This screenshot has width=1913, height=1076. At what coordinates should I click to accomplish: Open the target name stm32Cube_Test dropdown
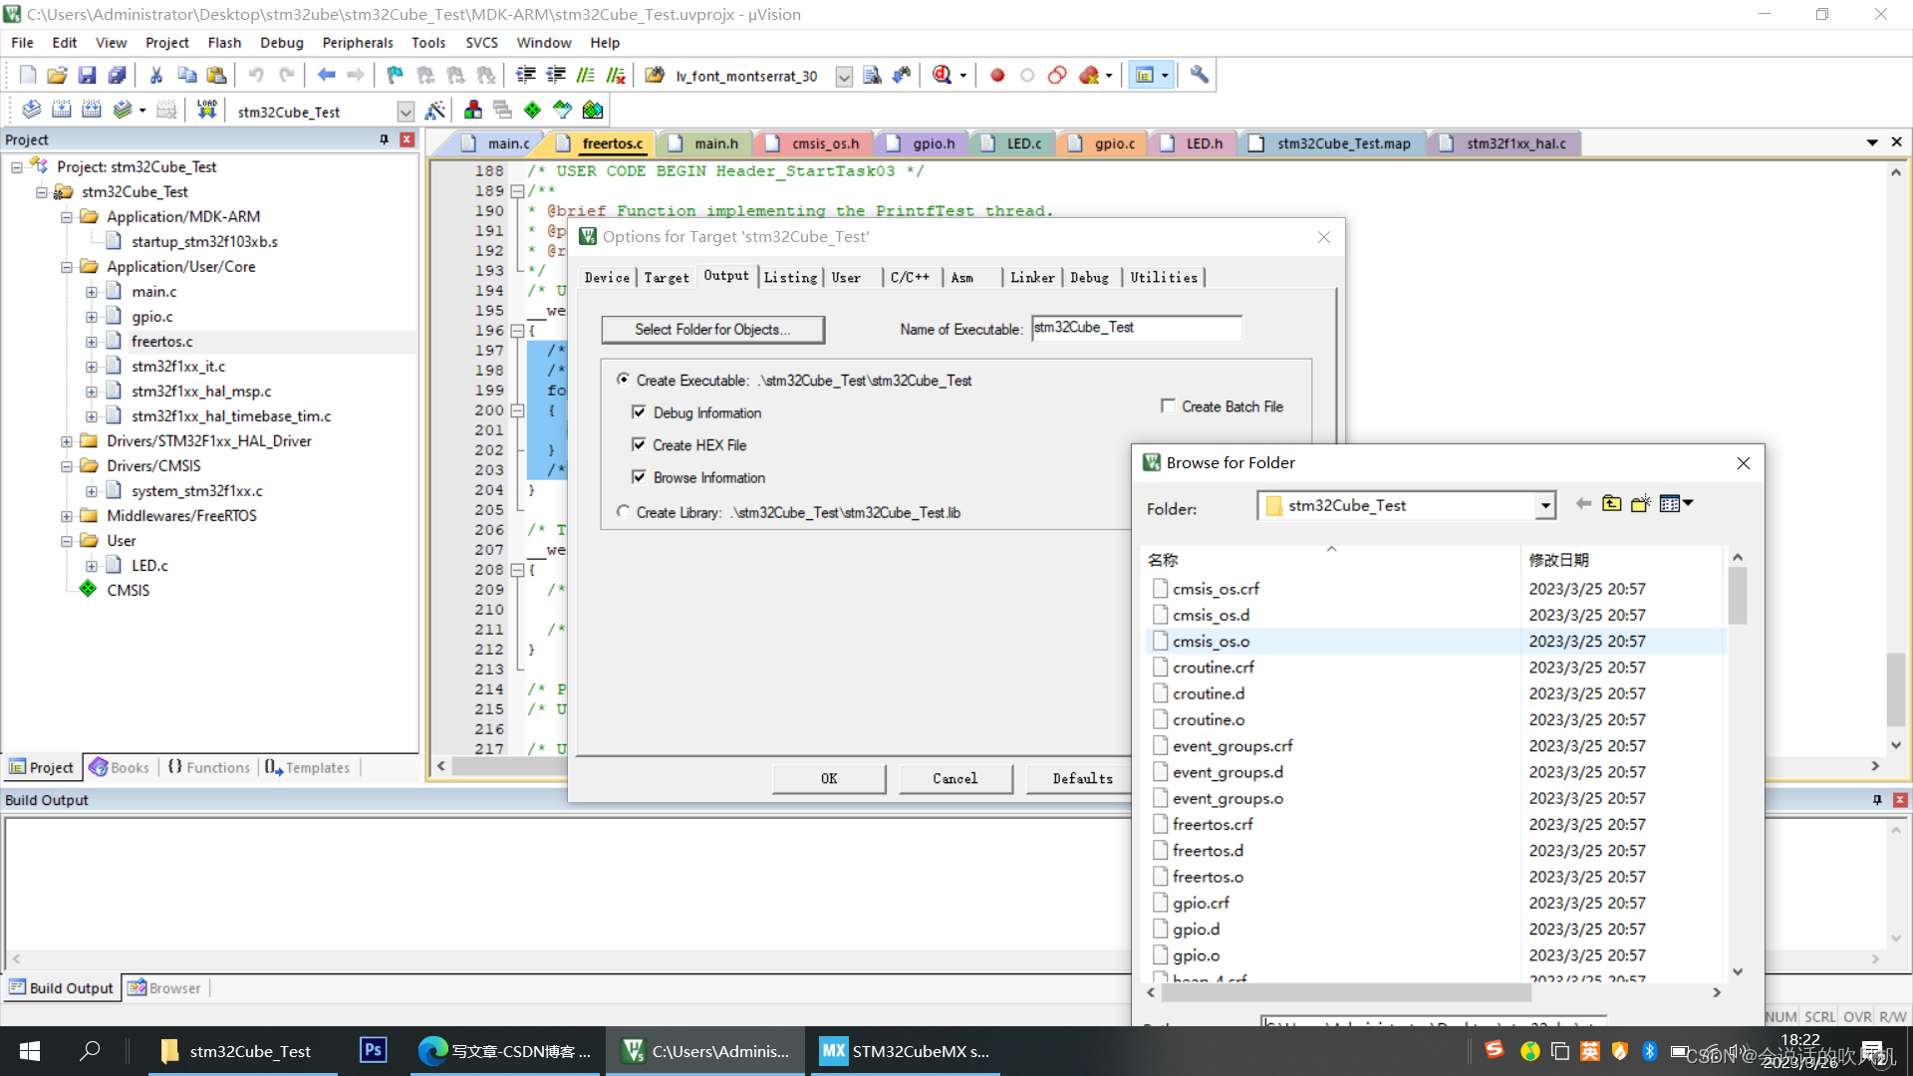pyautogui.click(x=405, y=112)
